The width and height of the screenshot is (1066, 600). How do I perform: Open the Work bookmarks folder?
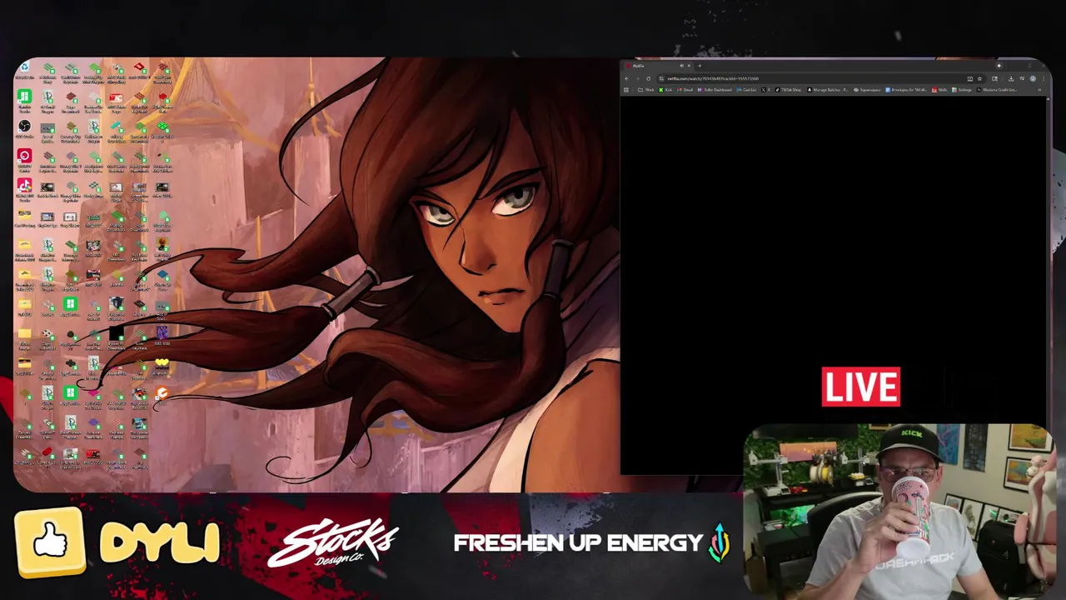click(645, 90)
